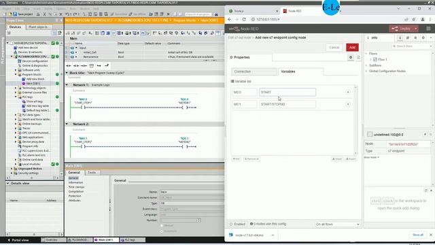435x245 pixels.
Task: Expand Software units in project tree
Action: point(16,70)
